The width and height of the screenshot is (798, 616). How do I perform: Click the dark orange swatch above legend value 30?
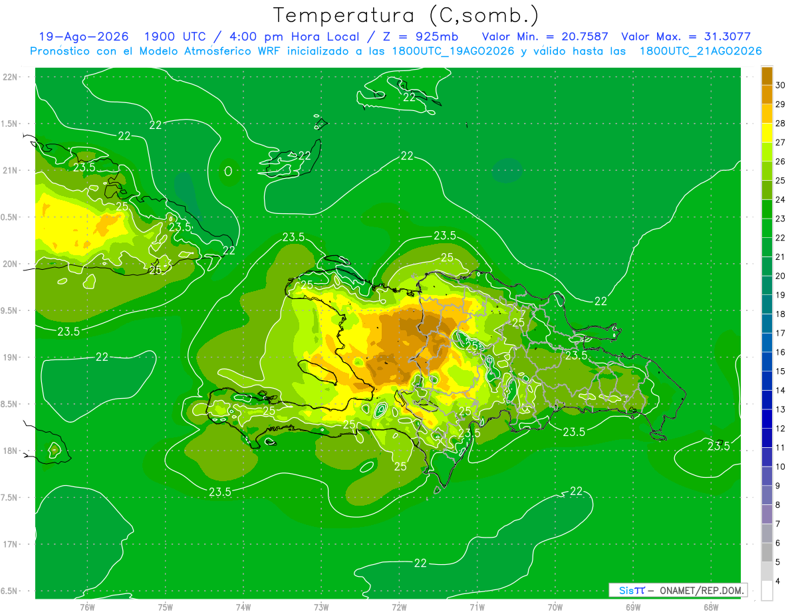point(767,76)
